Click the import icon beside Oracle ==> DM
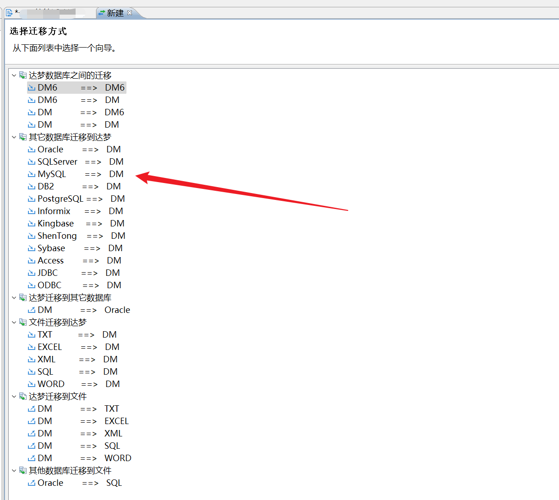The image size is (559, 500). (32, 149)
